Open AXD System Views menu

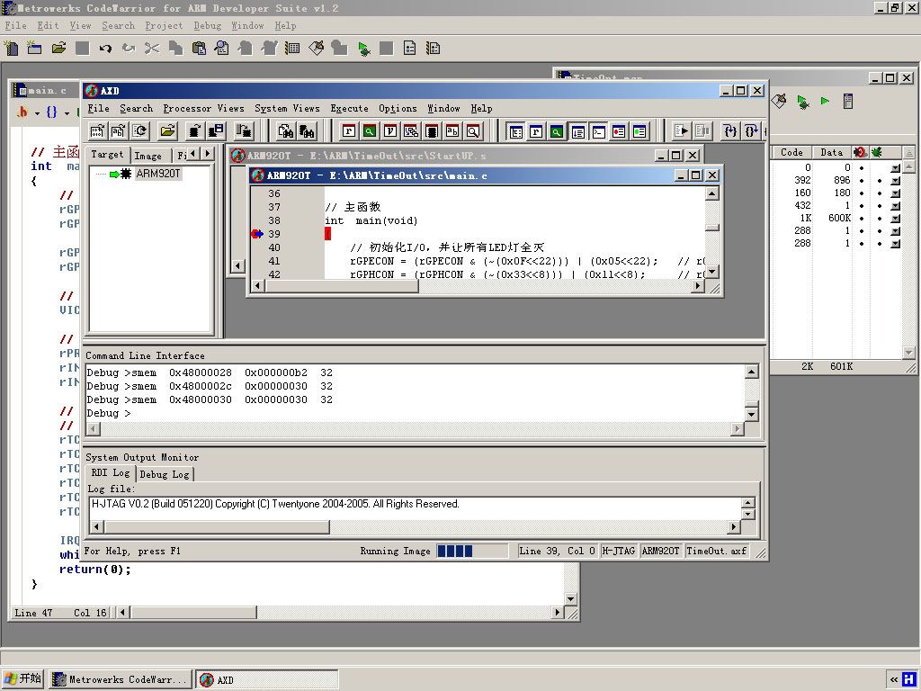pos(287,108)
